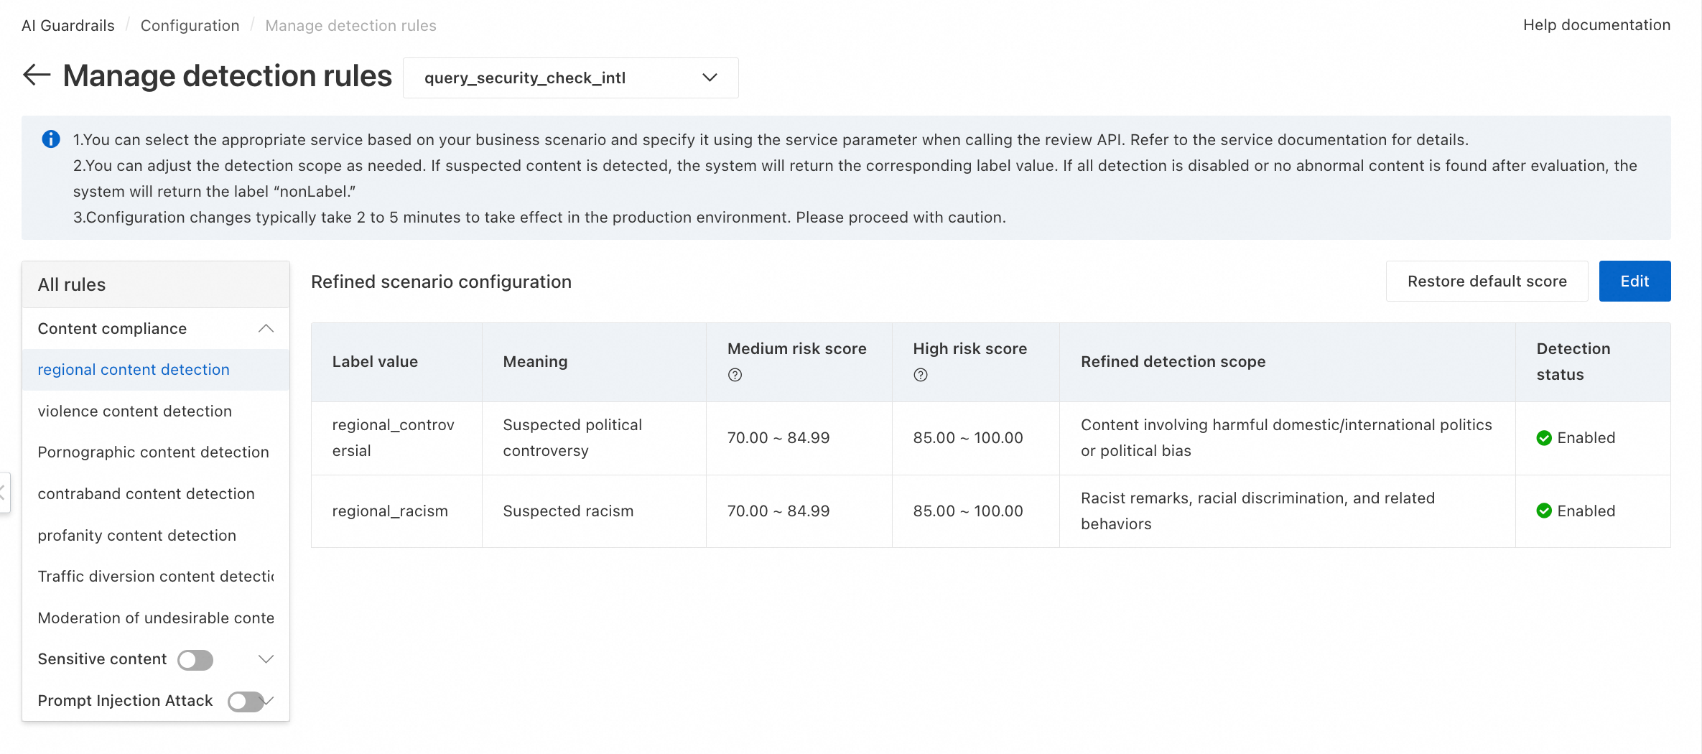Click the sidebar collapse handle on left edge
This screenshot has height=754, width=1702.
click(4, 493)
